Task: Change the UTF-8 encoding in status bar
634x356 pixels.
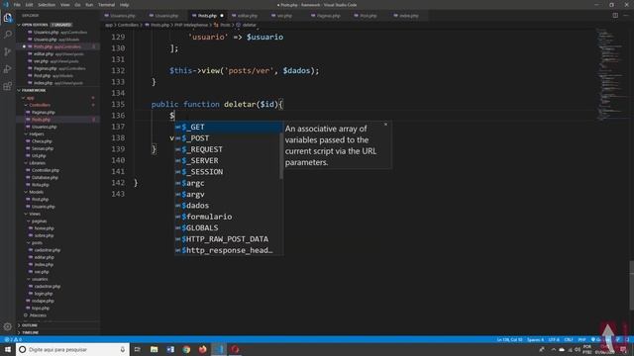Action: pos(554,340)
